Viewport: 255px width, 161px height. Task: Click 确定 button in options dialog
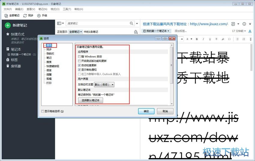(x=146, y=111)
